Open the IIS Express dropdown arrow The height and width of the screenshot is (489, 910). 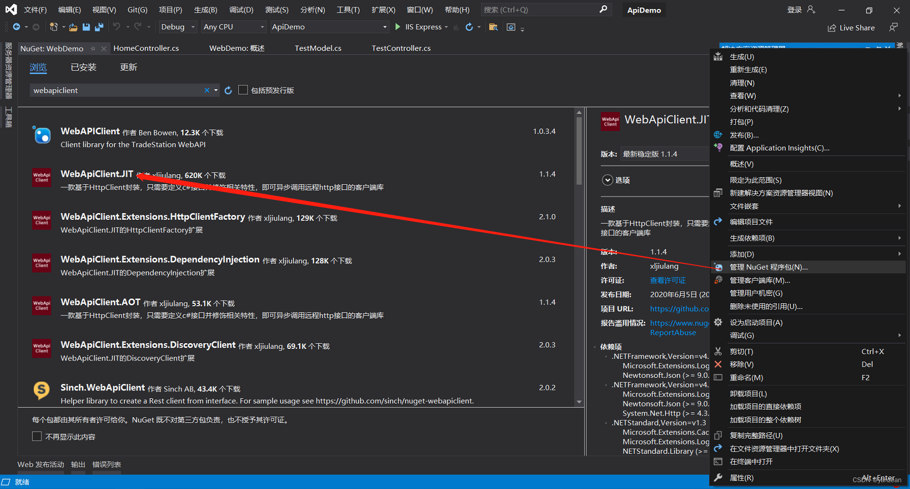coord(446,27)
